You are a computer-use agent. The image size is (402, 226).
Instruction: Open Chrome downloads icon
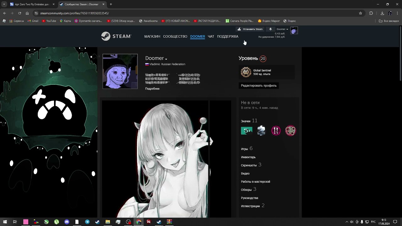coord(382,13)
